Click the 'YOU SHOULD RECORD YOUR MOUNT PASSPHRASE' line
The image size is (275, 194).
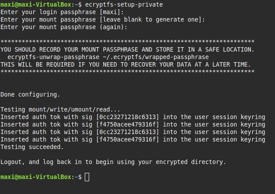127,49
